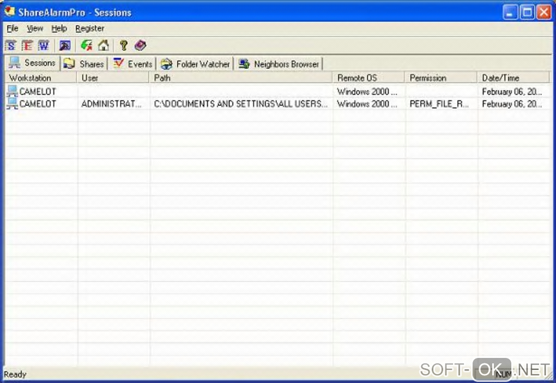Screen dimensions: 556x383
Task: Switch to the Sessions tab
Action: click(x=33, y=63)
